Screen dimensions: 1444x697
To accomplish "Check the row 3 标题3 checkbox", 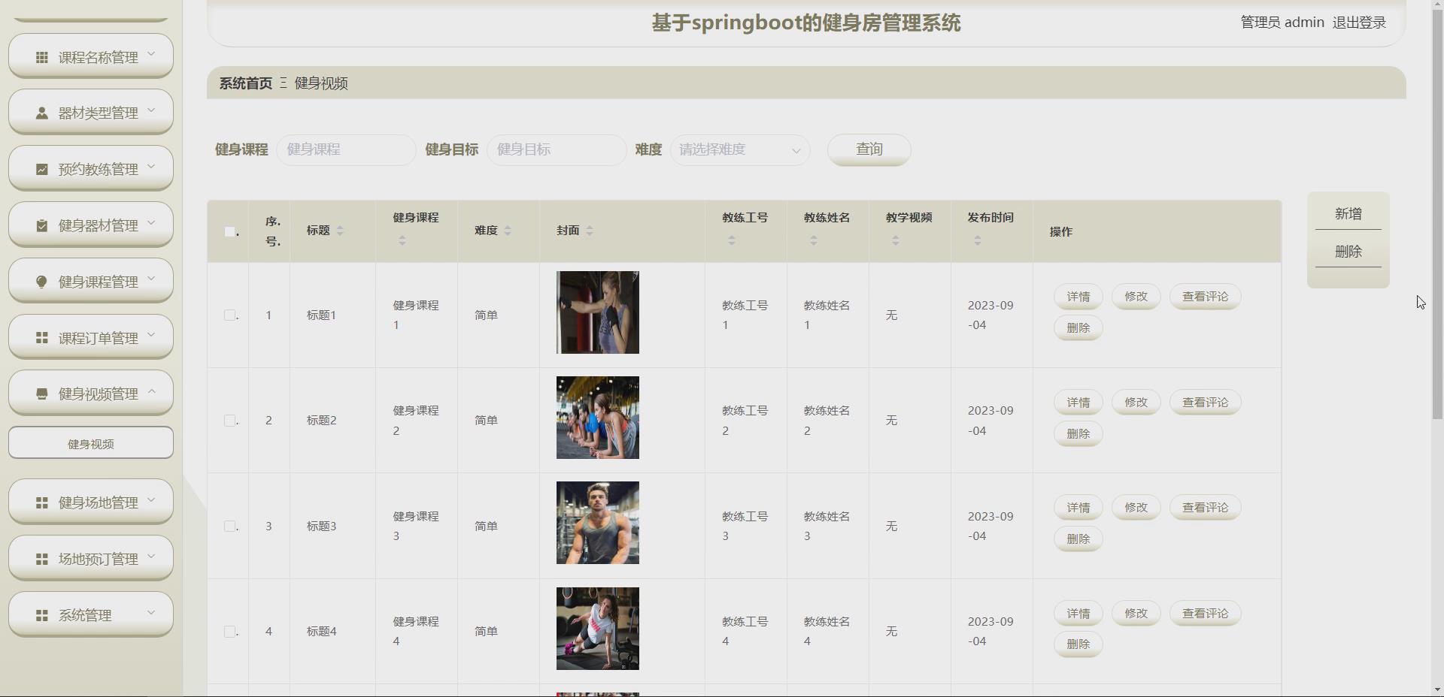I will (x=230, y=527).
